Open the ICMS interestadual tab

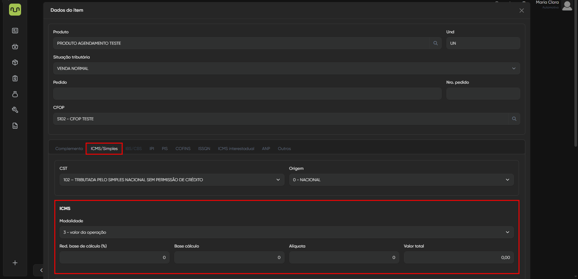point(236,148)
